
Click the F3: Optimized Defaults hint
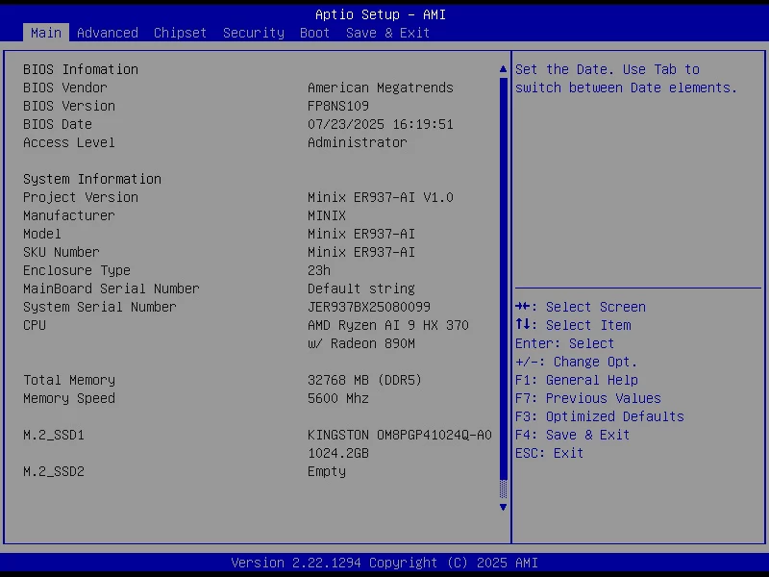coord(600,416)
